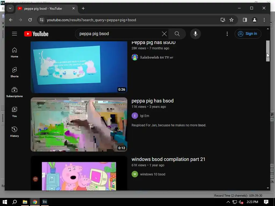This screenshot has height=206, width=275.
Task: Click the magnifier search button
Action: [177, 34]
